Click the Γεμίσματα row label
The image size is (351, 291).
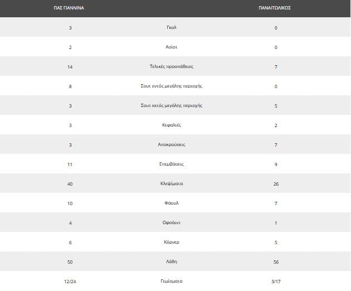pos(172,281)
